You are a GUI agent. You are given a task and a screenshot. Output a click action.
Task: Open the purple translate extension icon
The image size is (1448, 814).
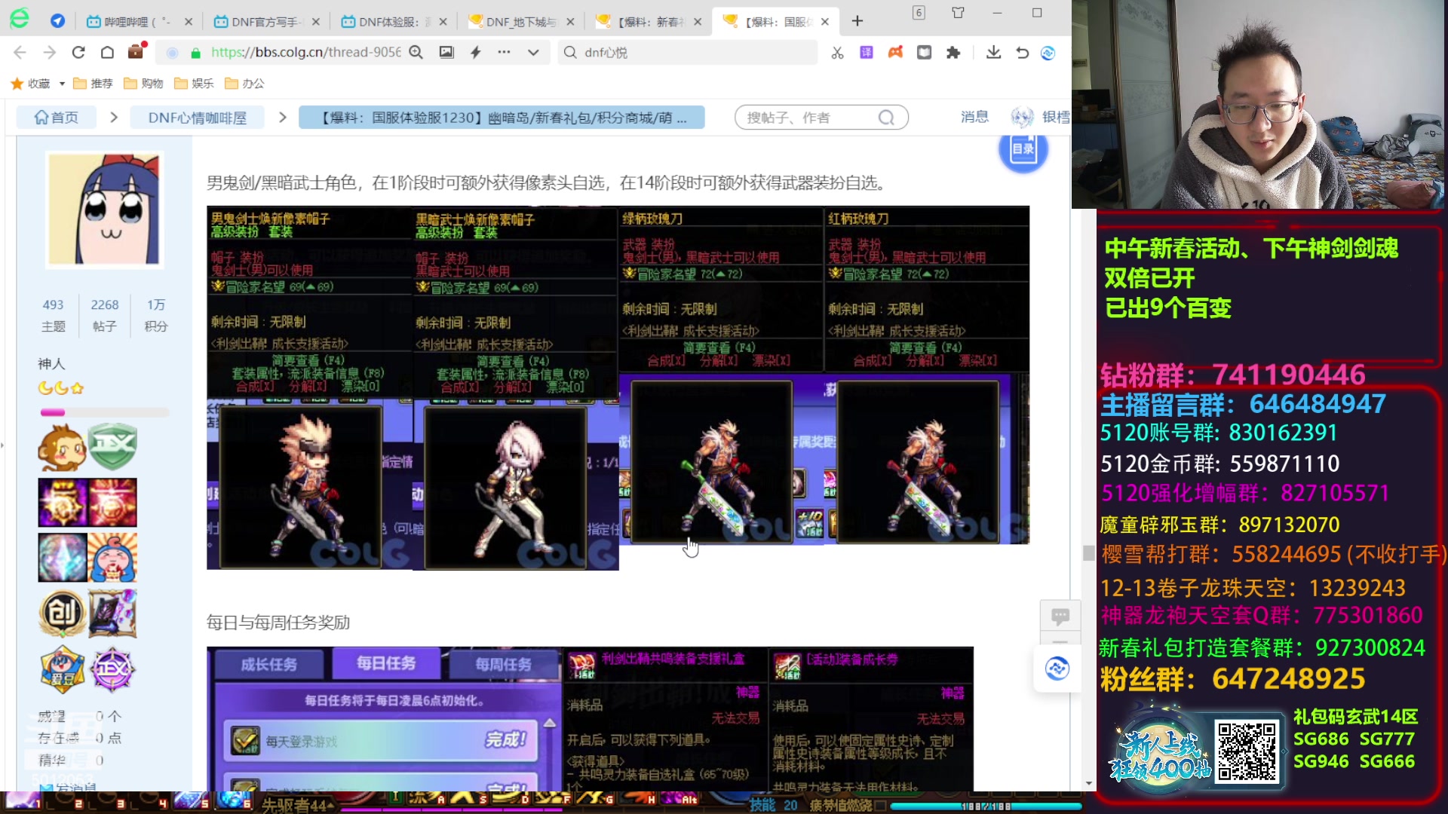pyautogui.click(x=867, y=53)
